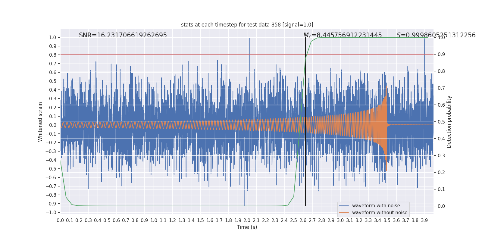This screenshot has width=482, height=241.
Task: Click the orange line swatch in the legend
Action: pos(344,213)
